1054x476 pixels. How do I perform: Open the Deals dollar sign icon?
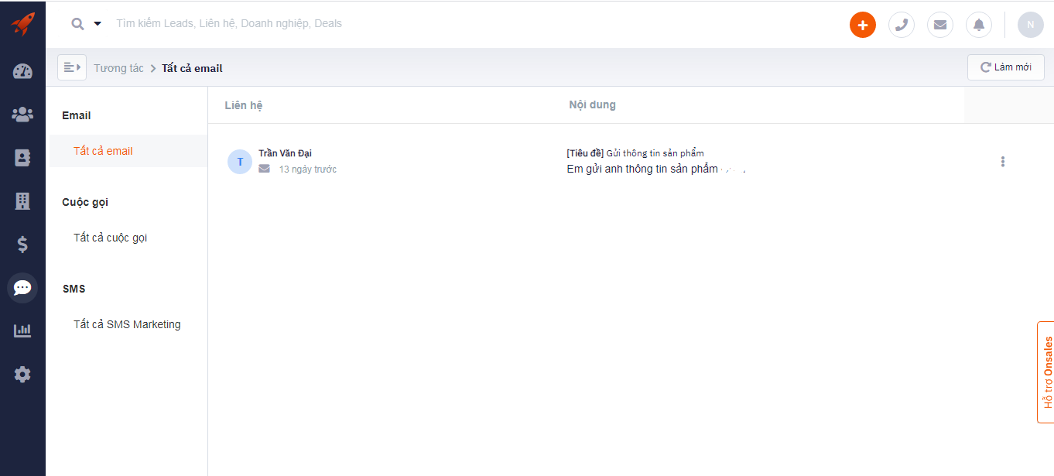point(22,245)
